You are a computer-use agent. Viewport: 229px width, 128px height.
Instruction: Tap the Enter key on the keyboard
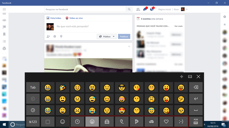tap(196, 99)
